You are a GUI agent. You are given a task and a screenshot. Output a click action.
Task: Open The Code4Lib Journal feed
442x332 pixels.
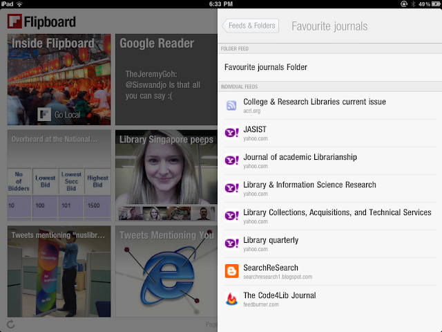click(330, 299)
